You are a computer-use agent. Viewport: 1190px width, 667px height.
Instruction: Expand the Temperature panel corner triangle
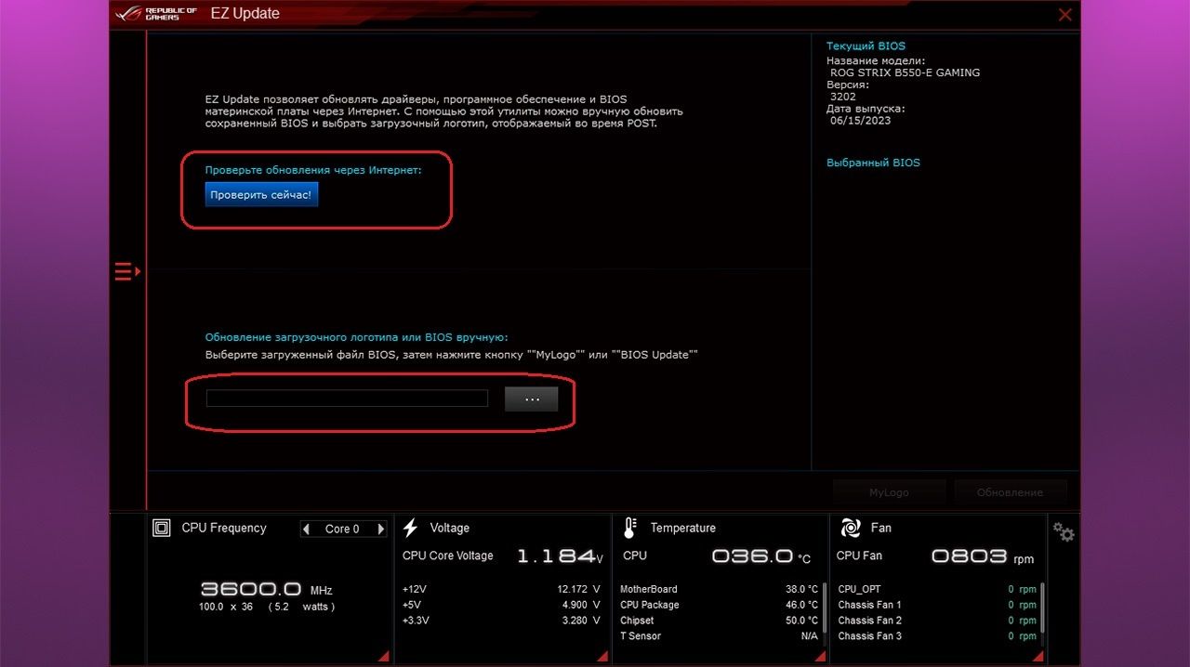click(819, 656)
